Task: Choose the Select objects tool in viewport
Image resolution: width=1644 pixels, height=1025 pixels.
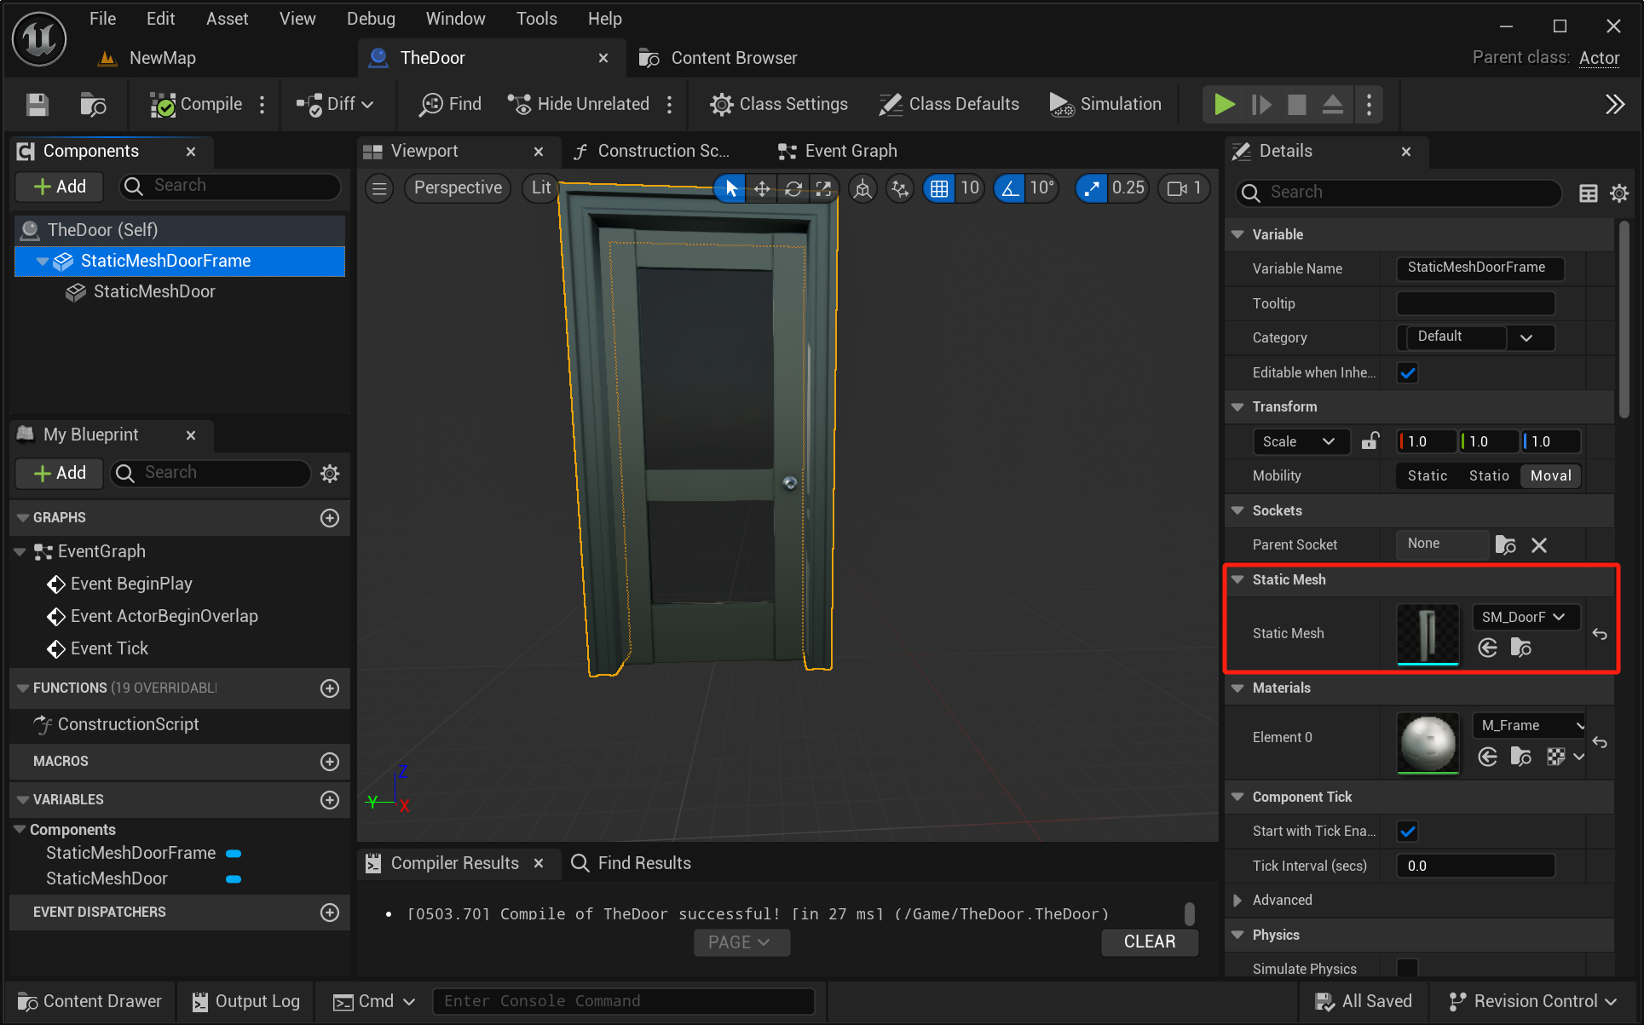Action: point(730,188)
